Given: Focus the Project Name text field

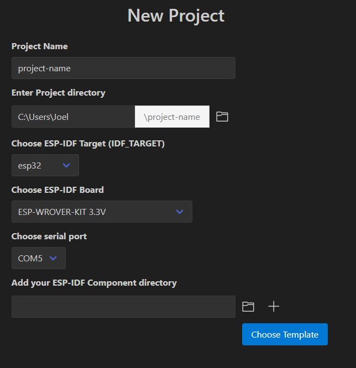Looking at the screenshot, I should pos(123,68).
